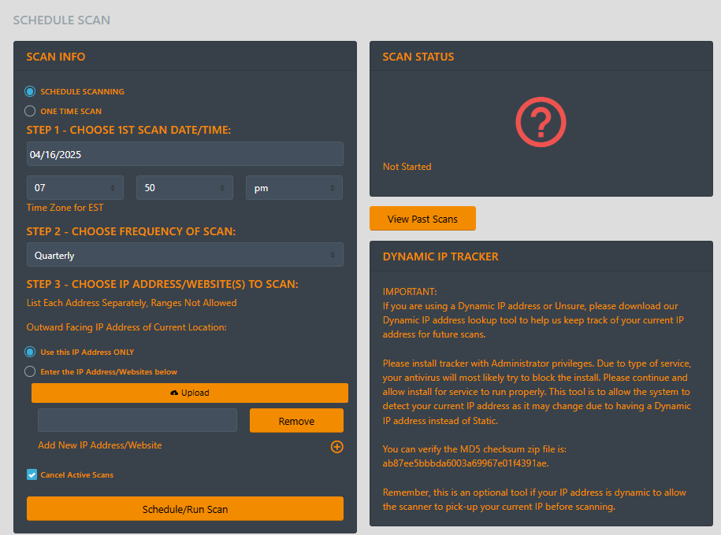This screenshot has height=535, width=721.
Task: Open the minutes dropdown showing 50
Action: [184, 188]
